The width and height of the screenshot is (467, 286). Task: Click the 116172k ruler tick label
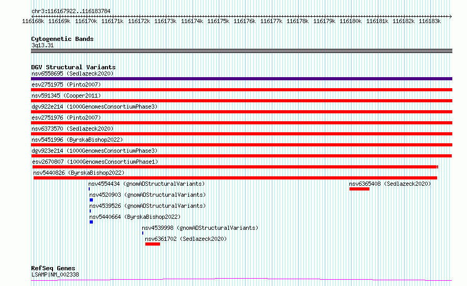[x=139, y=21]
